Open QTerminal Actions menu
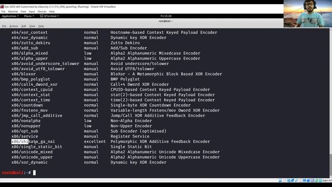The width and height of the screenshot is (332, 187). pyautogui.click(x=14, y=26)
